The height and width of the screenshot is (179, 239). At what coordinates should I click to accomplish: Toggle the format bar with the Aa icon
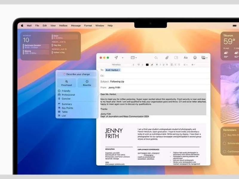click(x=186, y=58)
